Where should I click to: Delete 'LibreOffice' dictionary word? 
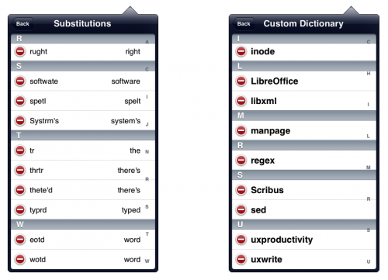coord(241,81)
